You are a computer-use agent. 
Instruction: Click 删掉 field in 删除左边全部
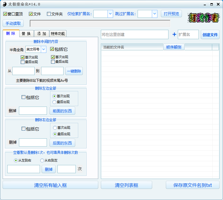33,111
